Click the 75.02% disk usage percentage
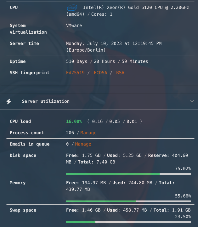The image size is (198, 227). point(183,169)
